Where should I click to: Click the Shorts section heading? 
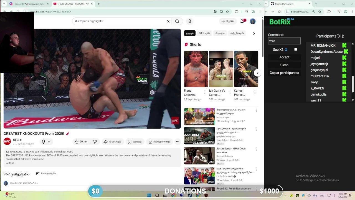195,44
